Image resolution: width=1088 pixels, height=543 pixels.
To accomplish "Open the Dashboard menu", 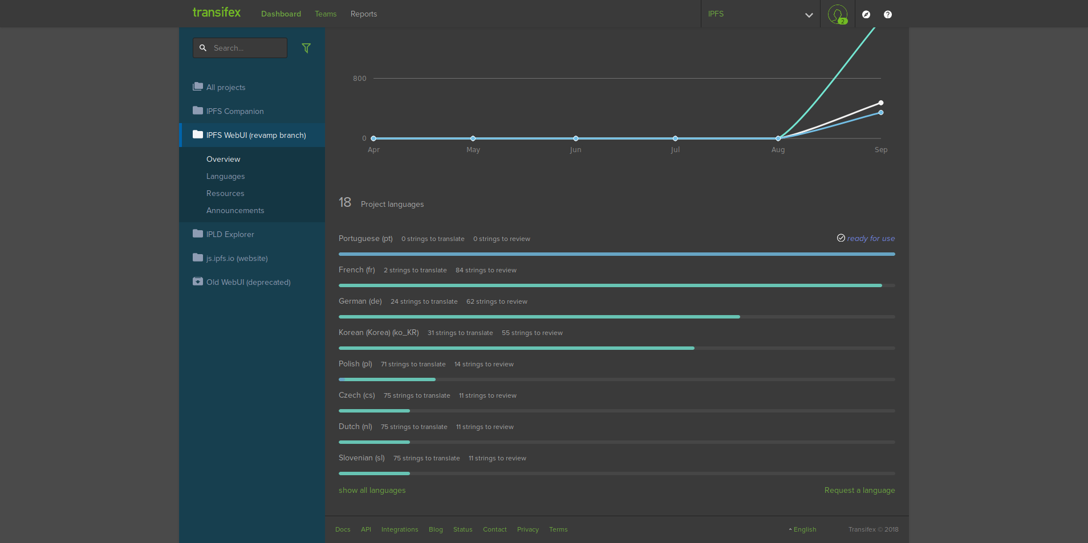I will [x=281, y=14].
